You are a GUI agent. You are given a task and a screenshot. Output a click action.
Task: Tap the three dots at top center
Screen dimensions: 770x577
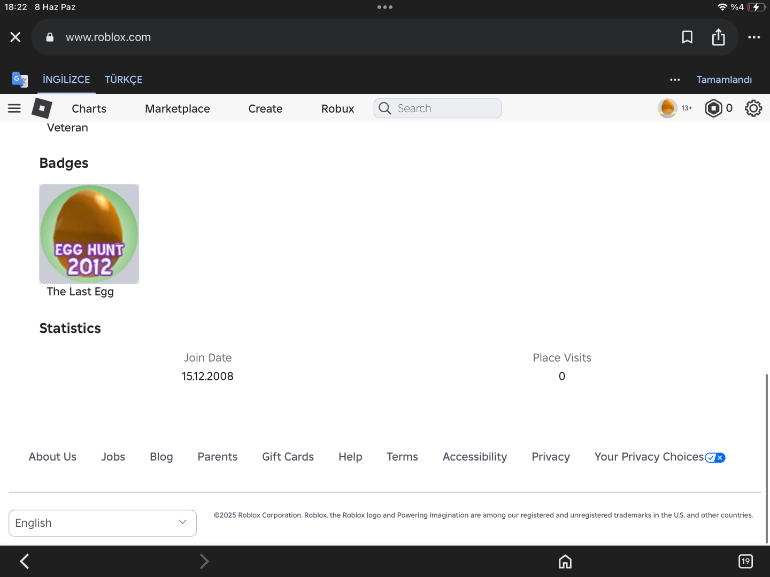click(385, 7)
